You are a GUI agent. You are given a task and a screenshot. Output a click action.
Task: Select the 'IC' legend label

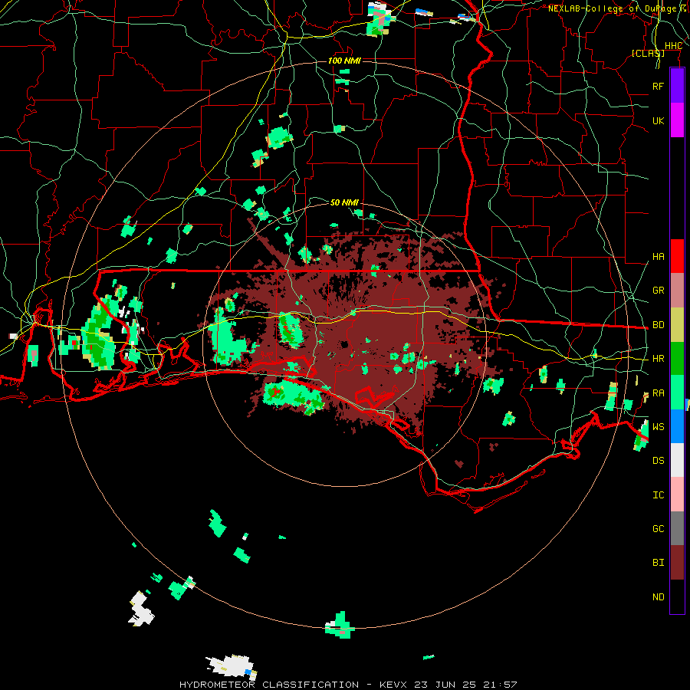(658, 495)
